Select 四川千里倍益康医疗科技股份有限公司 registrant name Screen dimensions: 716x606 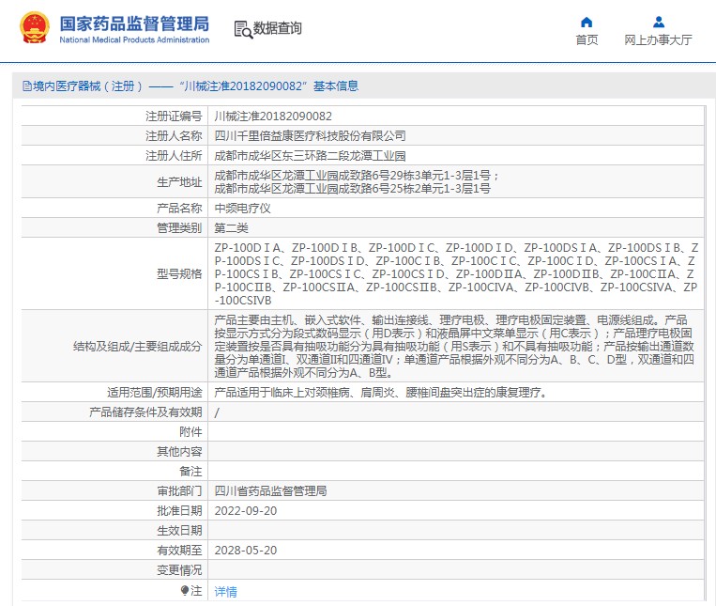[310, 136]
